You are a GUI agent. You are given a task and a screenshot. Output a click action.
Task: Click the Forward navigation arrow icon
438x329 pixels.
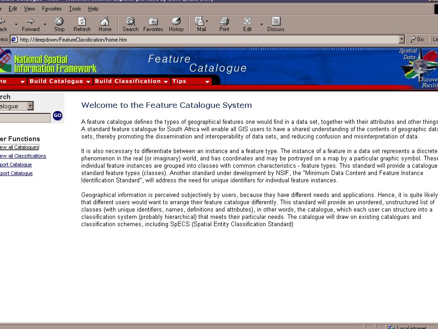pyautogui.click(x=31, y=21)
